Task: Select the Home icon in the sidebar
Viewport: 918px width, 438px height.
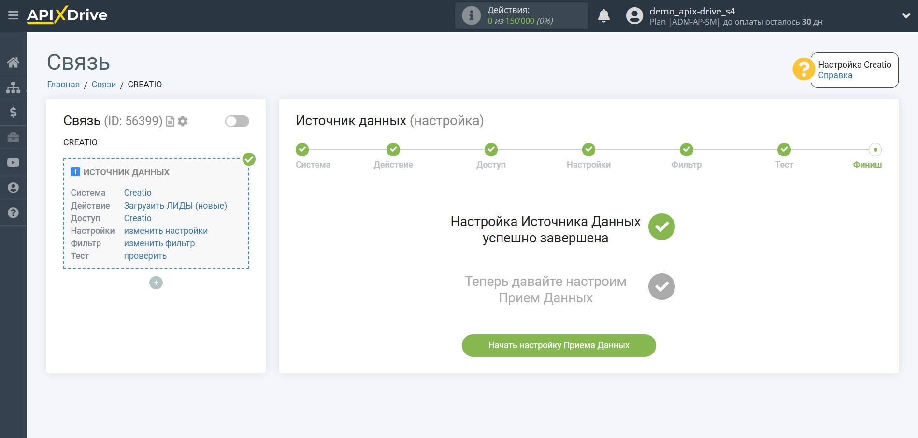Action: pos(13,62)
